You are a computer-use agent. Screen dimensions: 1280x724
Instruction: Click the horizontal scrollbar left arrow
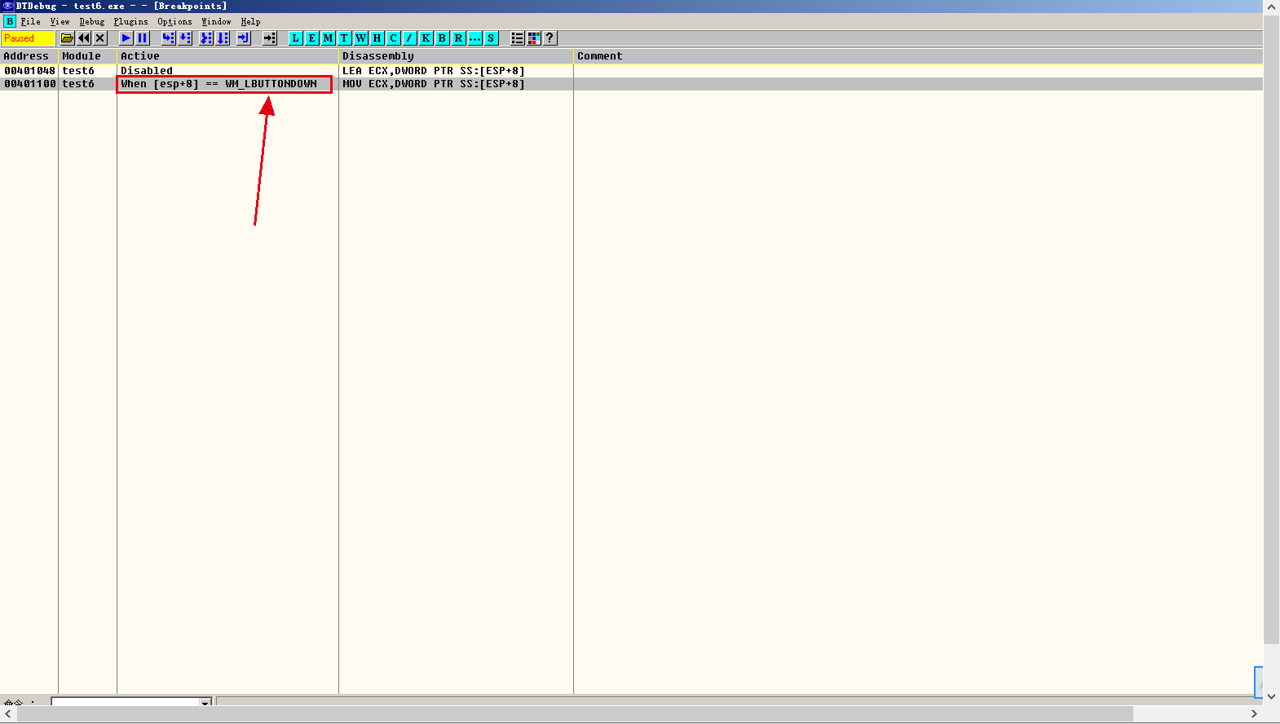[8, 713]
